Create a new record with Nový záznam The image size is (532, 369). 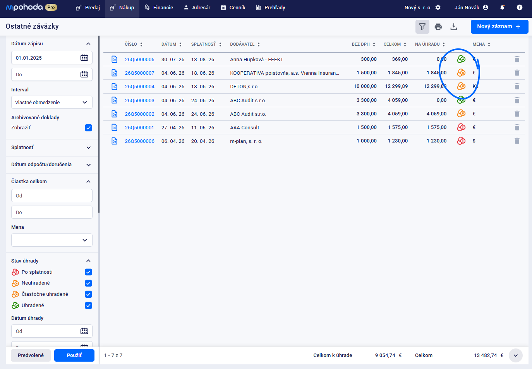click(499, 27)
